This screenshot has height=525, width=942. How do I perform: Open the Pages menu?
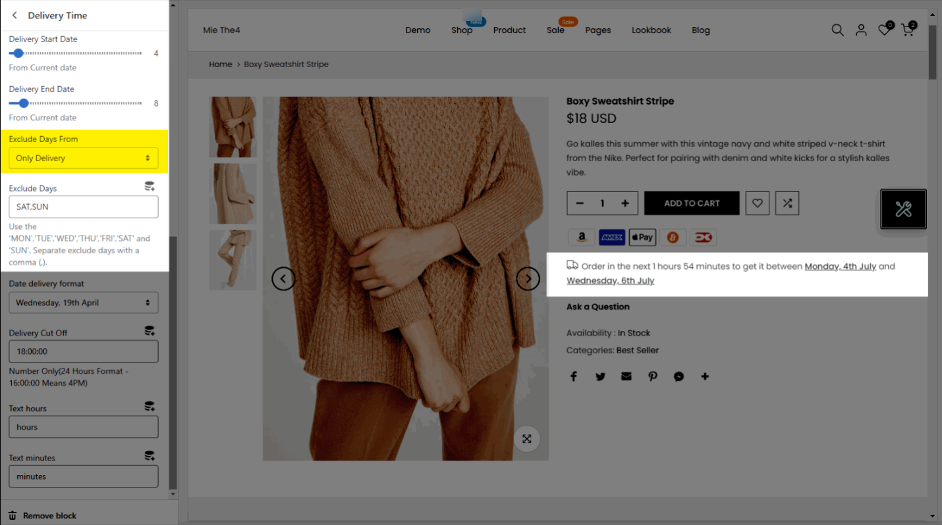pos(598,30)
